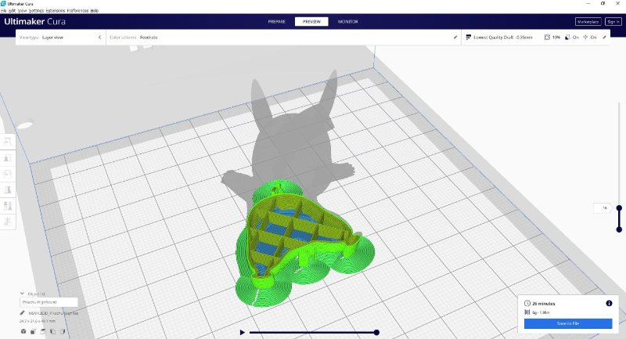The height and width of the screenshot is (339, 626).
Task: Show print info details icon
Action: pos(609,304)
